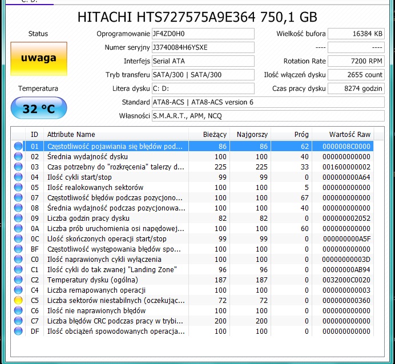Click the blue status dot for attribute 04
Viewport: 395px width, 364px height.
18,177
